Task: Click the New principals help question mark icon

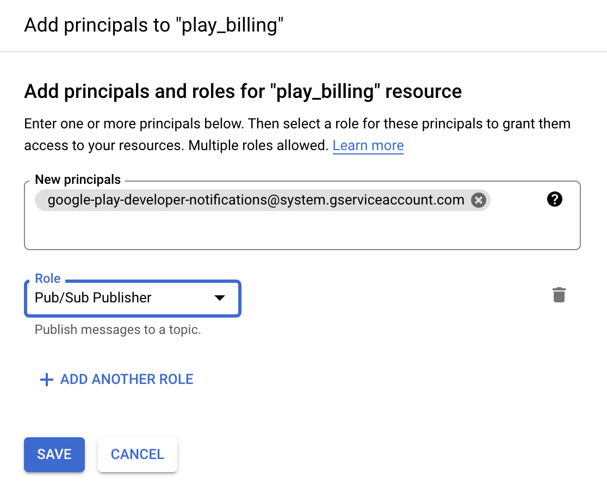Action: (554, 200)
